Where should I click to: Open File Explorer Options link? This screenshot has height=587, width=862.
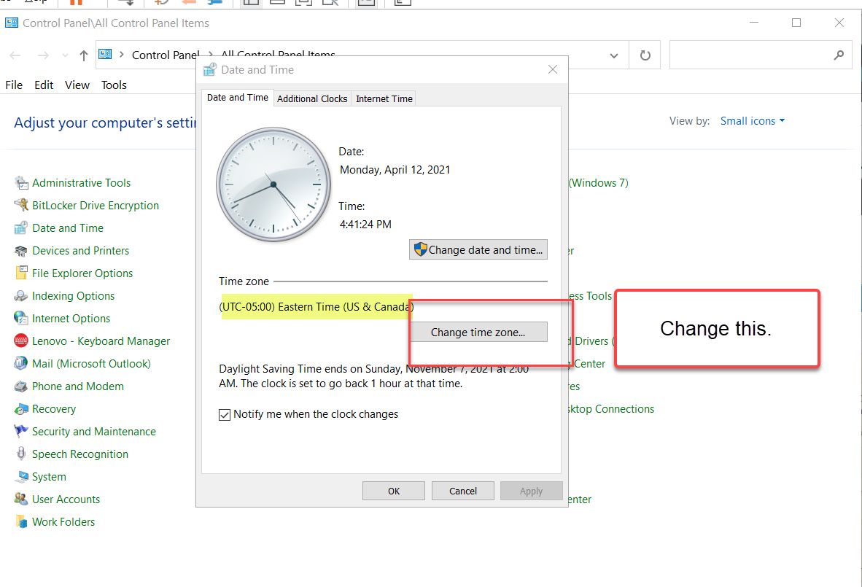click(x=82, y=273)
